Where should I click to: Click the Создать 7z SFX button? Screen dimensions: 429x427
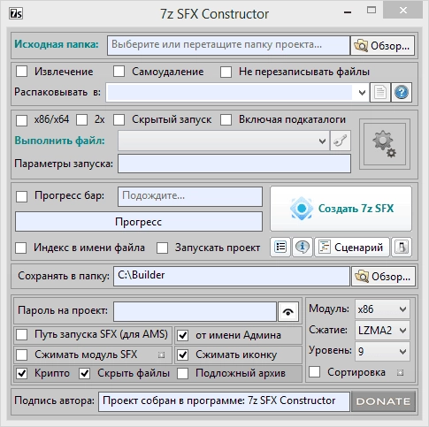point(341,209)
